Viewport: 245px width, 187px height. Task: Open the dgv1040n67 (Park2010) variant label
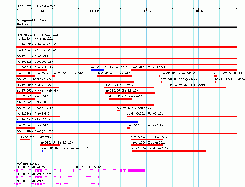pyautogui.click(x=114, y=73)
